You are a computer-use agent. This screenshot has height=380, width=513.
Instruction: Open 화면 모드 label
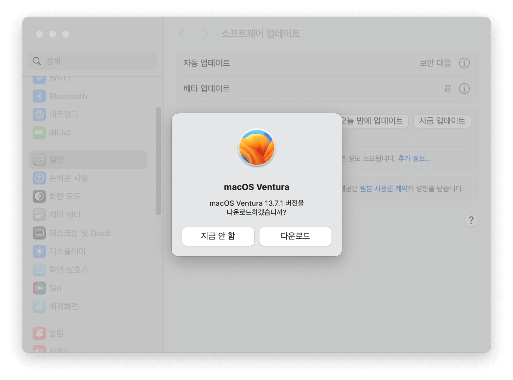[65, 196]
